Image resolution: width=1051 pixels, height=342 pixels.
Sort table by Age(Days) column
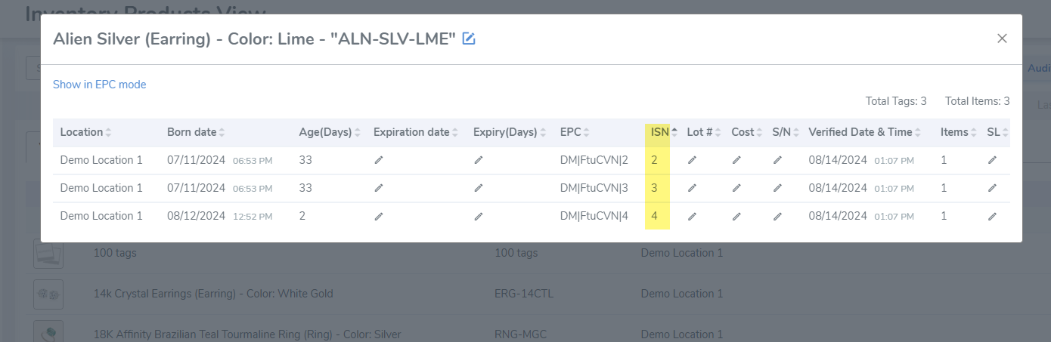tap(330, 132)
